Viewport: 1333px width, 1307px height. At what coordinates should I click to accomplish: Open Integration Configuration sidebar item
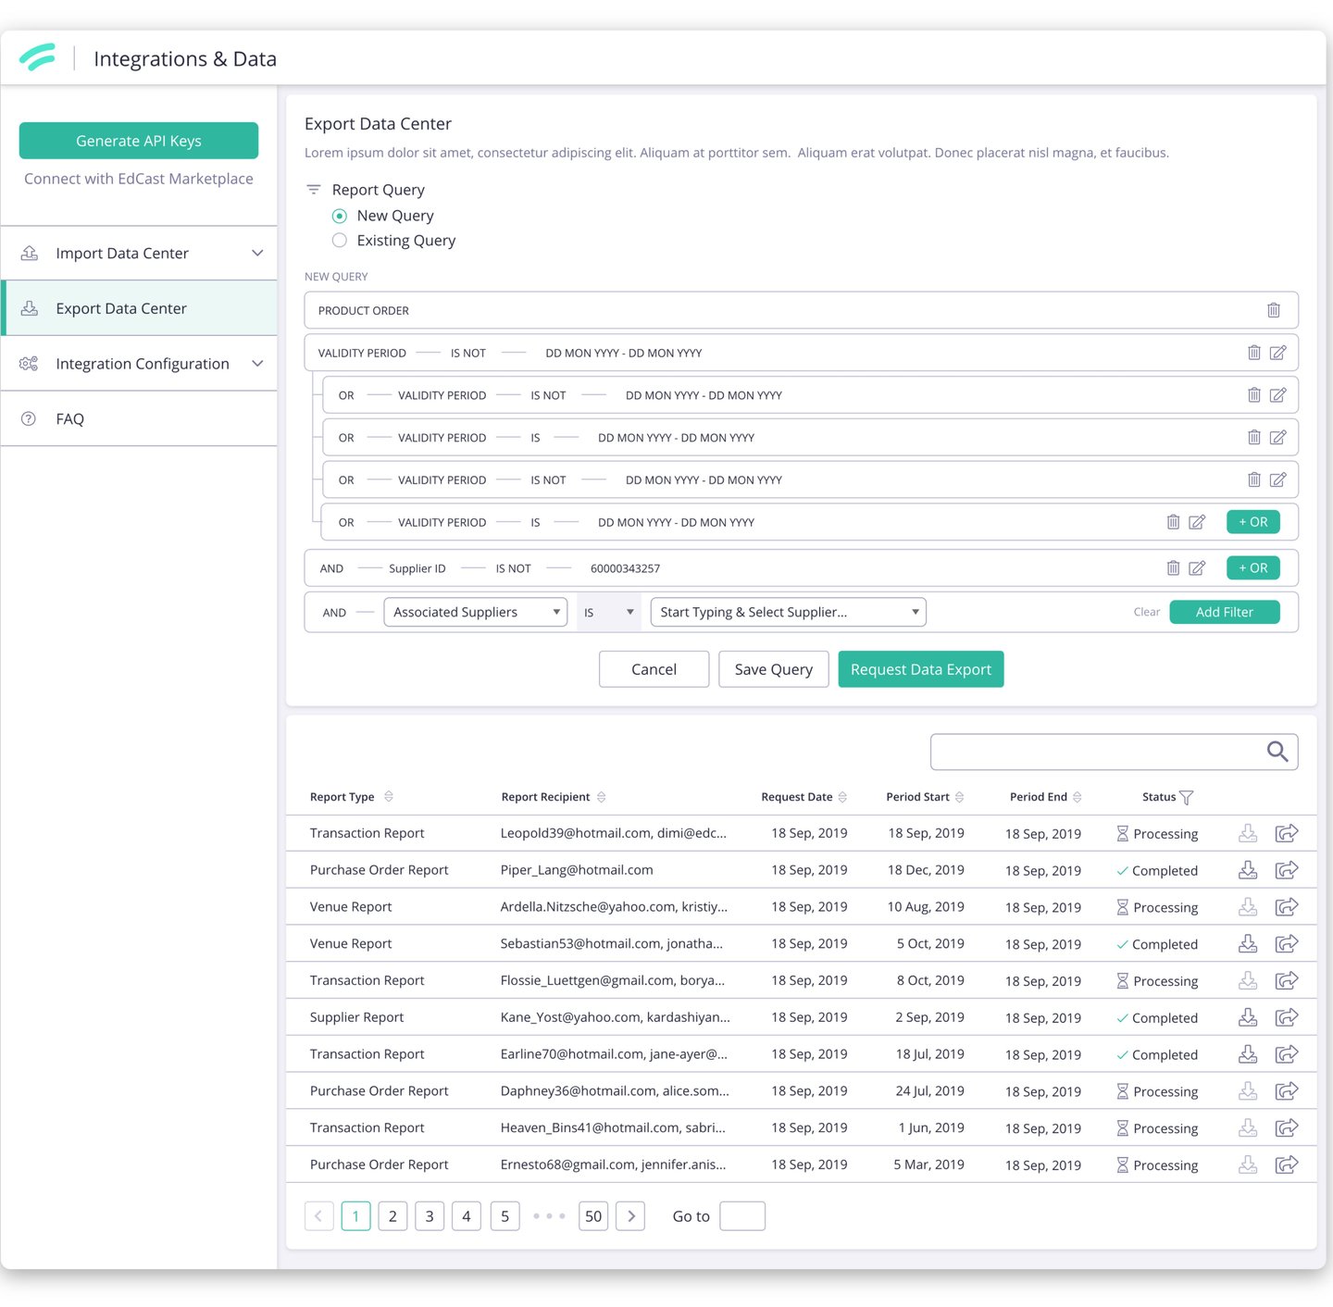[x=139, y=364]
